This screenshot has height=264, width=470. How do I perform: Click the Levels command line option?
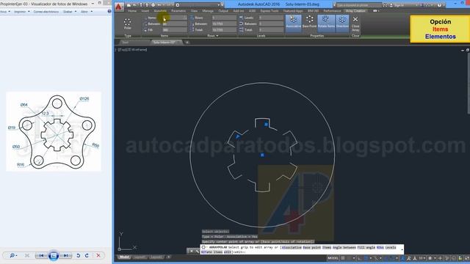pyautogui.click(x=391, y=248)
